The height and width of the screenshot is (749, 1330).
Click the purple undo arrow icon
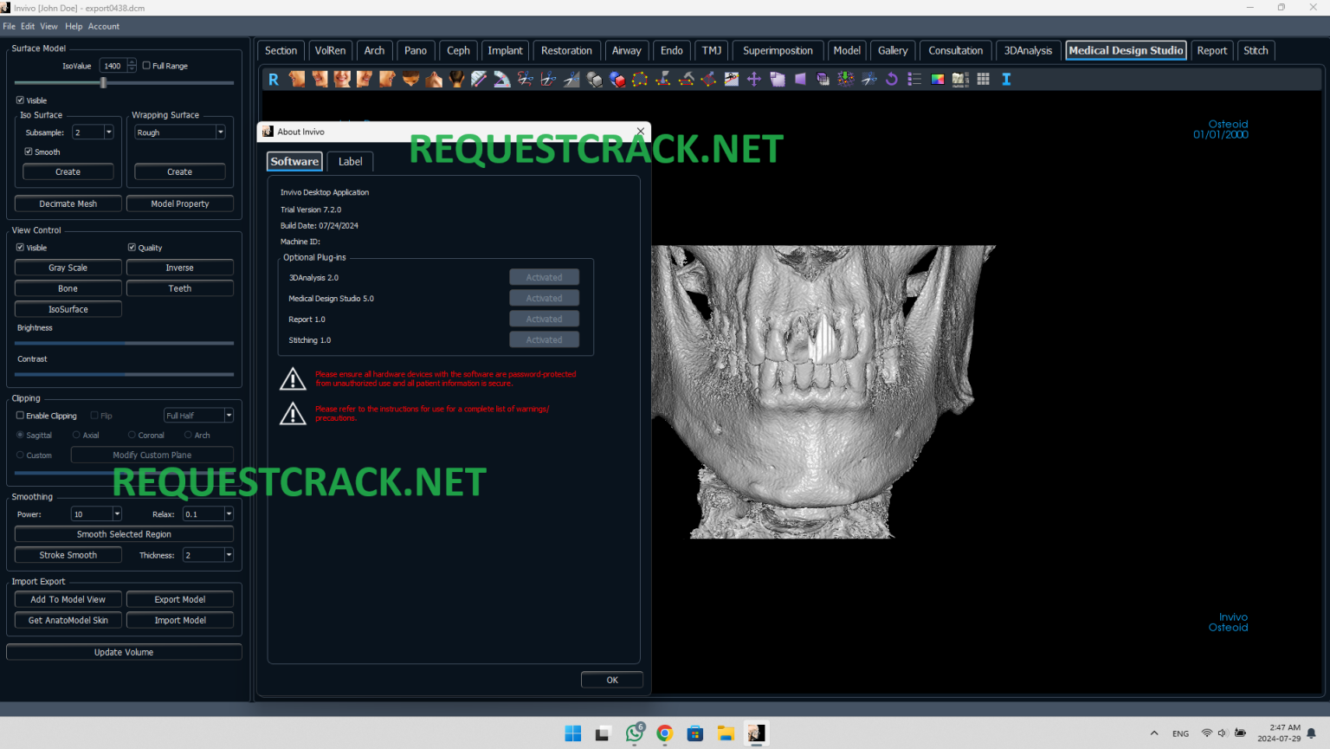(891, 79)
